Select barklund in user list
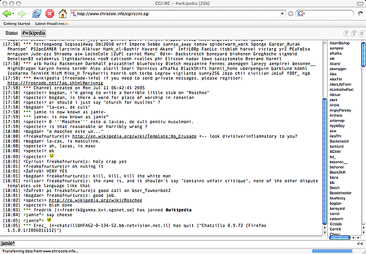366x254 pixels. (337, 146)
